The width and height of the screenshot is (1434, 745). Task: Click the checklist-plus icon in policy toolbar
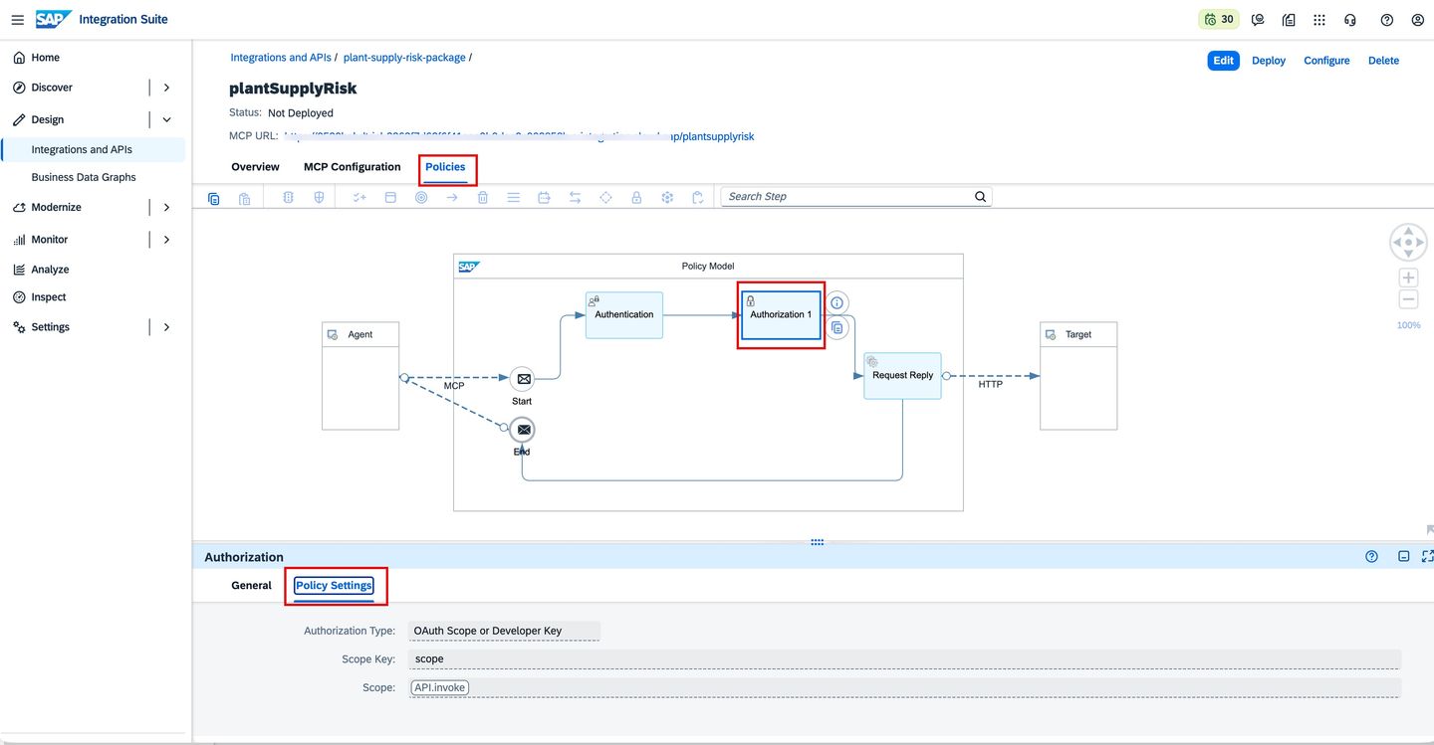coord(359,197)
